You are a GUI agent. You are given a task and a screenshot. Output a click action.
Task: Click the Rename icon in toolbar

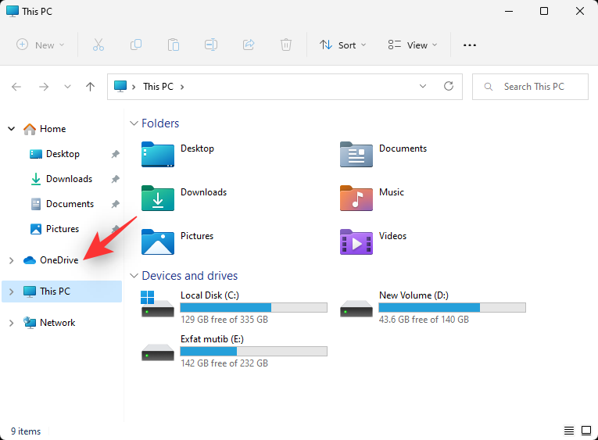coord(211,45)
